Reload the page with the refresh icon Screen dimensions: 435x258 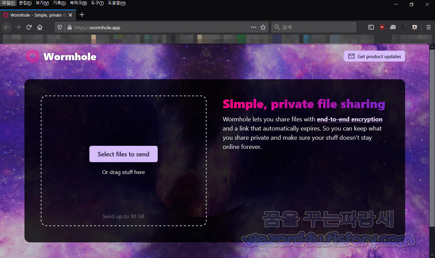29,28
